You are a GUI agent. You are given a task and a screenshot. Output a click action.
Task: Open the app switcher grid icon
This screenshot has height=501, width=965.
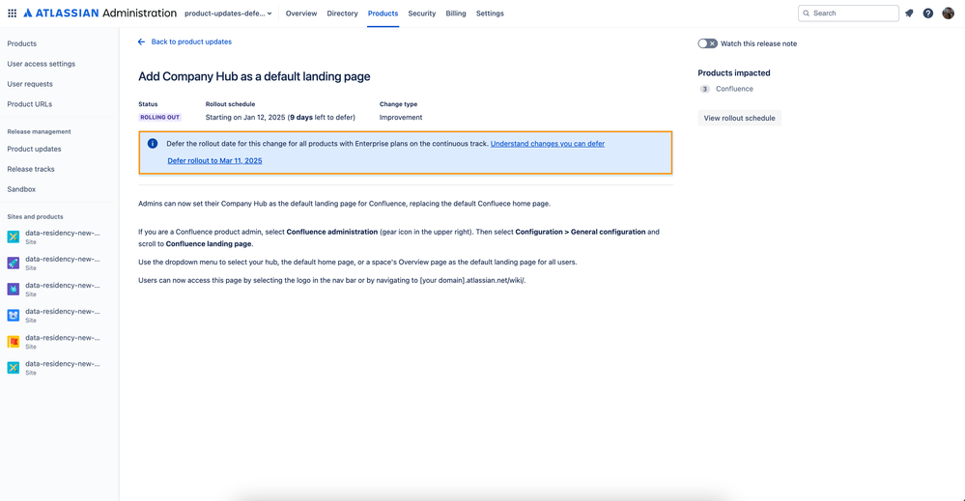[x=12, y=13]
